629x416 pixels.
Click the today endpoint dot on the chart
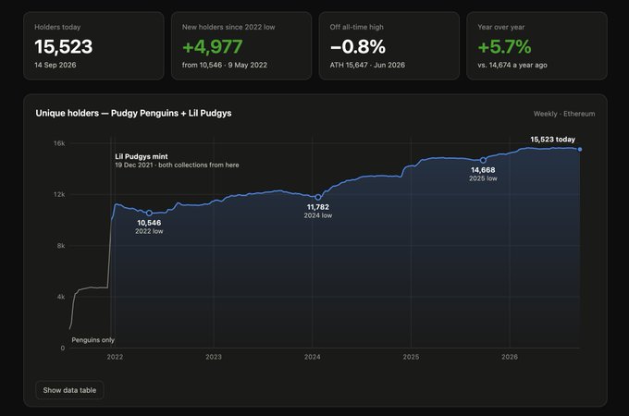[x=580, y=150]
